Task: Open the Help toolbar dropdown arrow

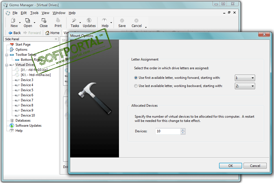Action: [111, 23]
